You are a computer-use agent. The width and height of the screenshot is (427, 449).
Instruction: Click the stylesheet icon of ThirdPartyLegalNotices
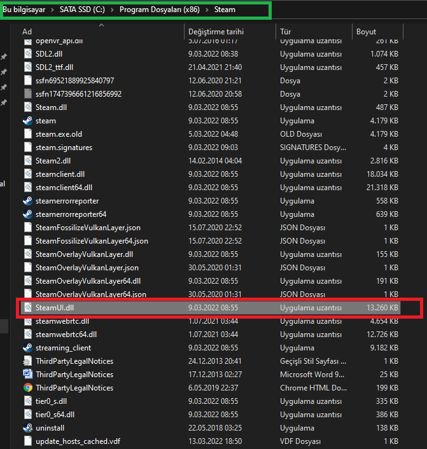pyautogui.click(x=28, y=361)
